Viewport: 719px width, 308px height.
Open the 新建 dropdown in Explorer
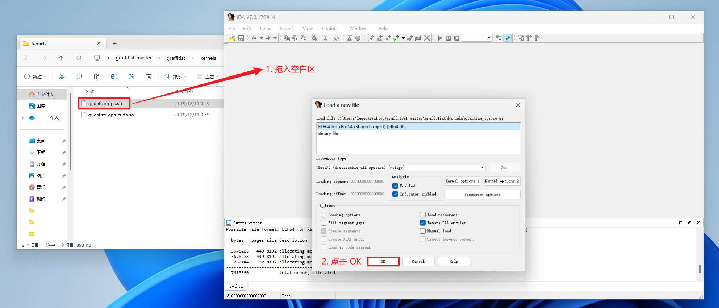pos(35,76)
